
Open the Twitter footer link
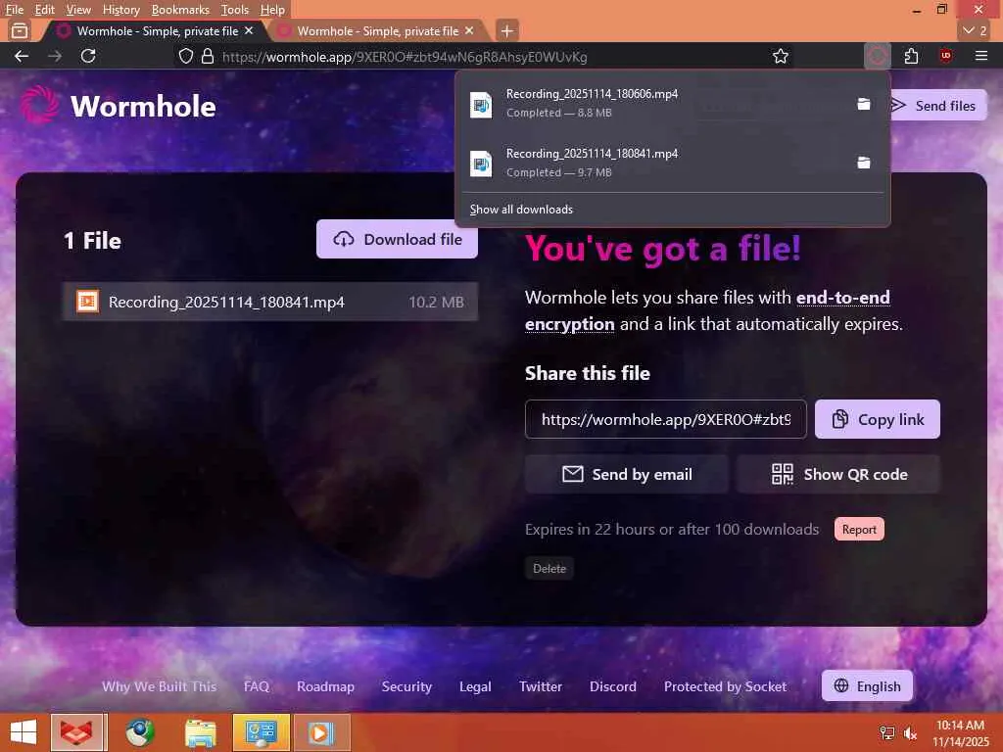point(541,686)
